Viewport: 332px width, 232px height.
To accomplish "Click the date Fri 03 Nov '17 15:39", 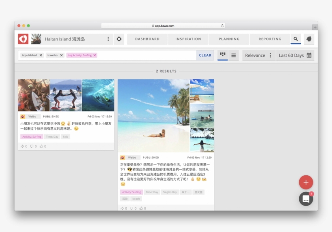I will click(100, 117).
